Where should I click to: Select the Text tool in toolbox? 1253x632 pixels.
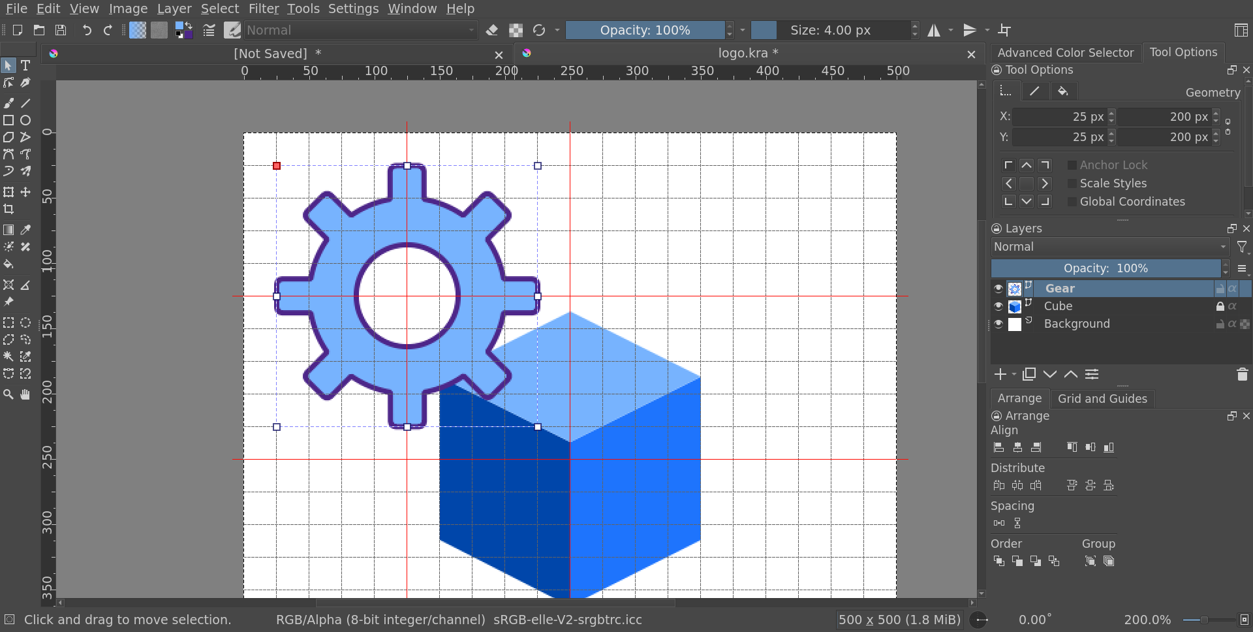(25, 65)
